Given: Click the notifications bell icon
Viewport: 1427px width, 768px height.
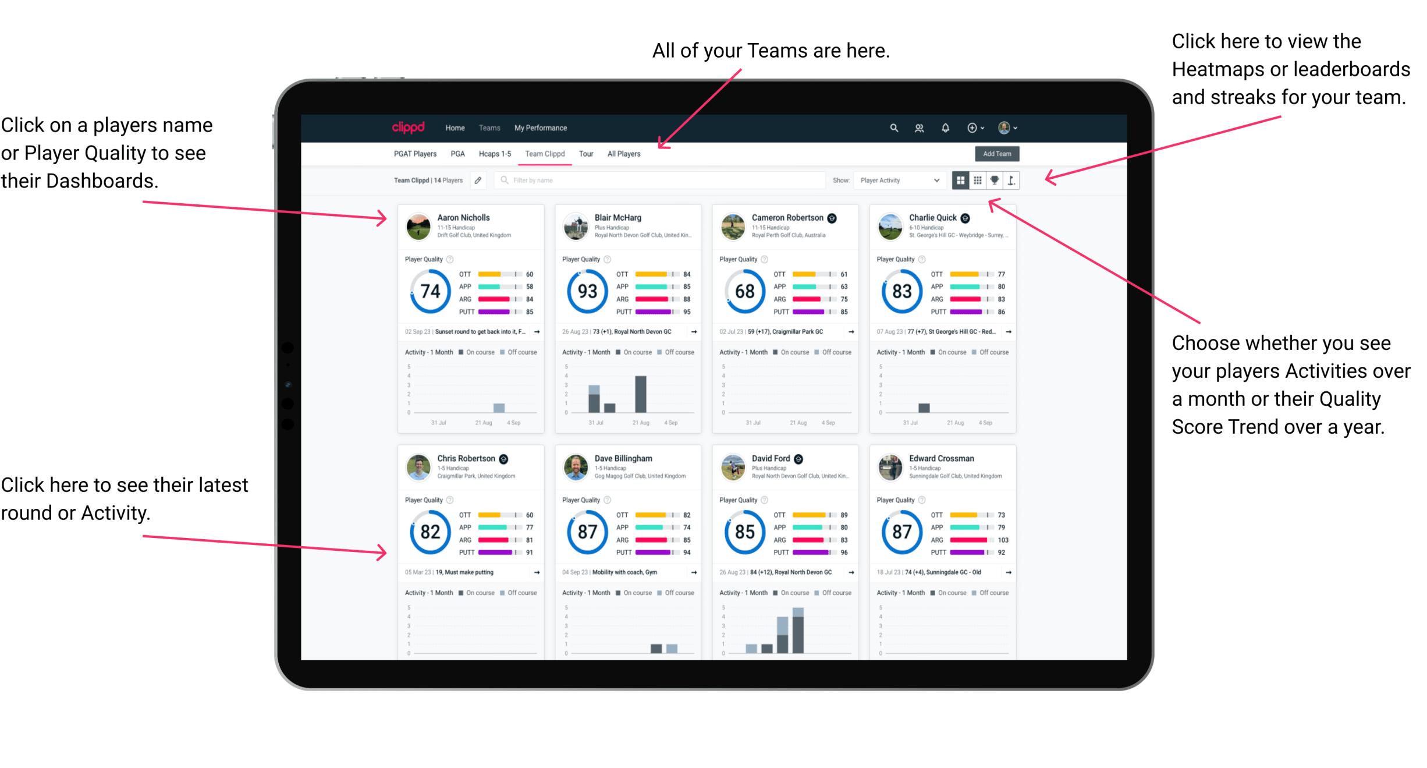Looking at the screenshot, I should 946,127.
